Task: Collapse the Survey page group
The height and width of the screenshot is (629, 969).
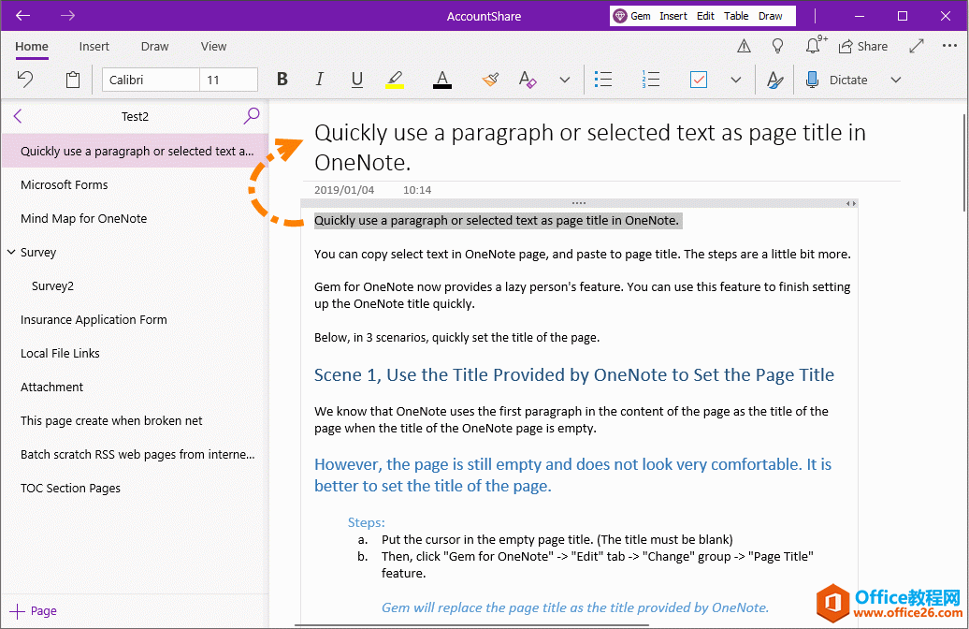Action: (11, 252)
